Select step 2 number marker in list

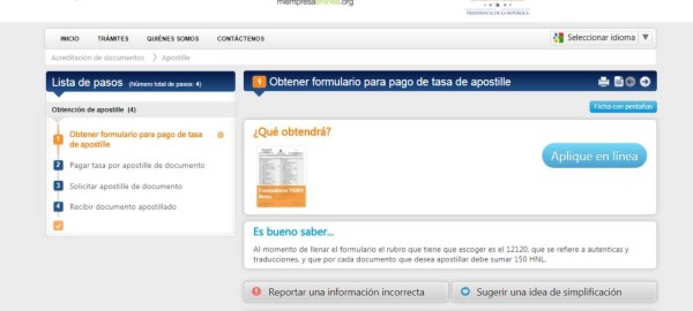(x=58, y=165)
